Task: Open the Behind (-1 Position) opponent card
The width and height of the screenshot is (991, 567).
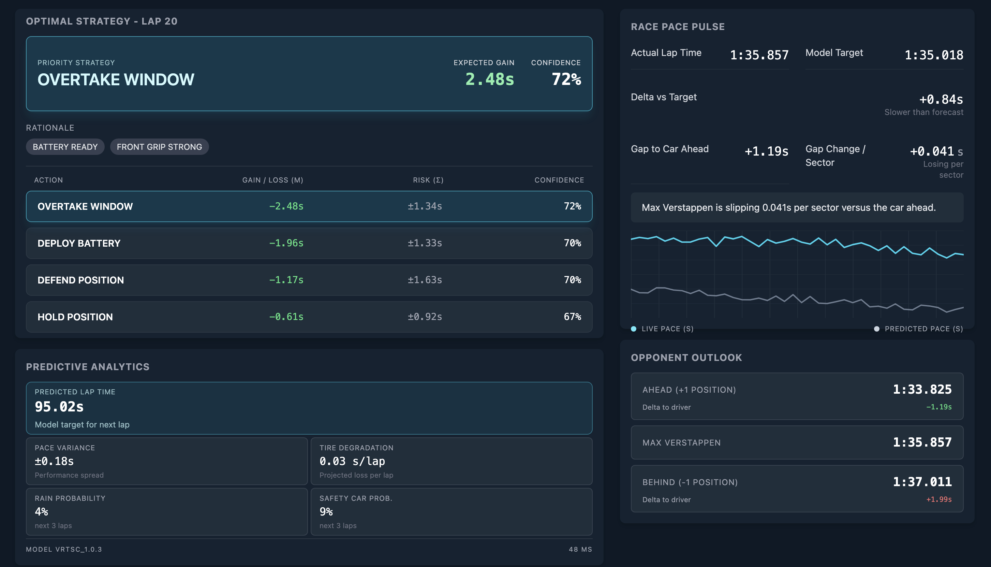Action: [x=797, y=488]
